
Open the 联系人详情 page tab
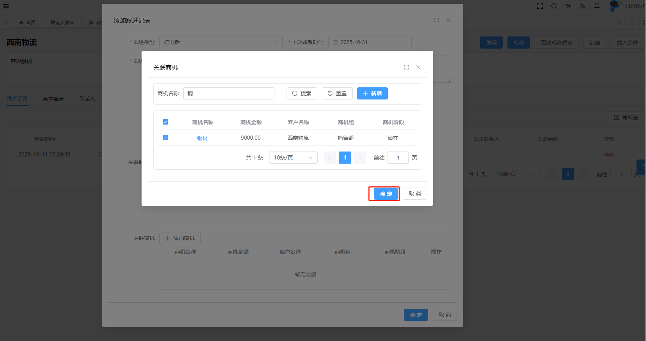click(x=63, y=22)
